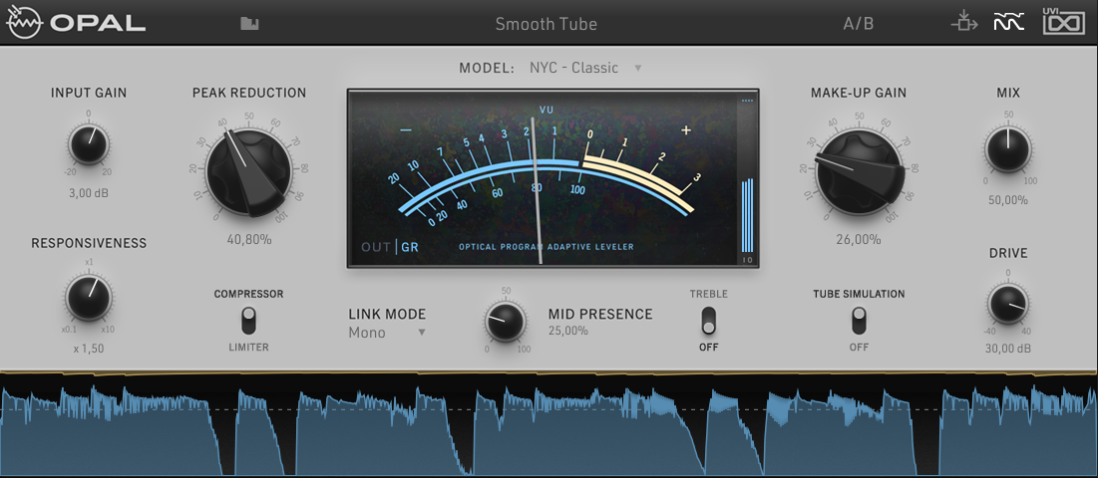Click the Make-Up Gain knob
Screen dimensions: 1098x478
point(859,171)
